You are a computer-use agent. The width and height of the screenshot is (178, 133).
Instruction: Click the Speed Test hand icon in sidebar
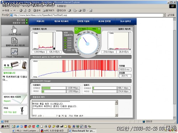pyautogui.click(x=14, y=29)
